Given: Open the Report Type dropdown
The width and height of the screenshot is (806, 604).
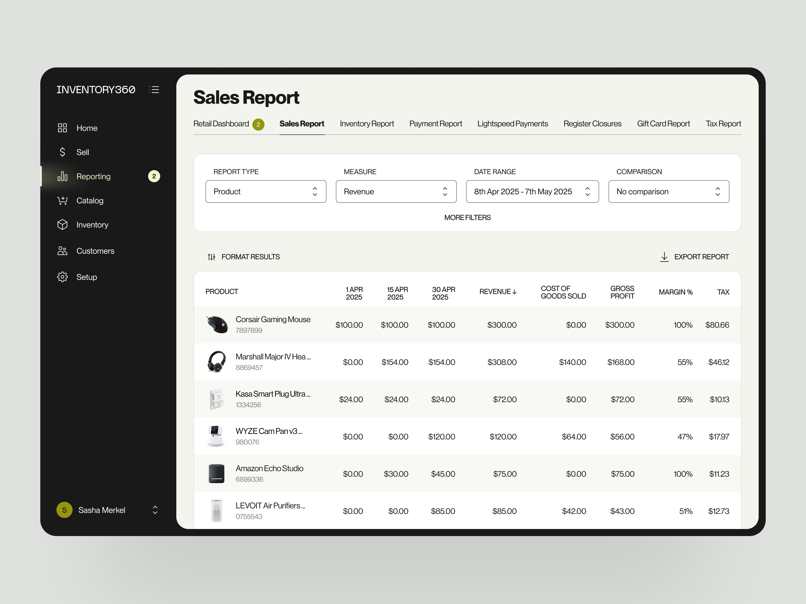Looking at the screenshot, I should (266, 192).
